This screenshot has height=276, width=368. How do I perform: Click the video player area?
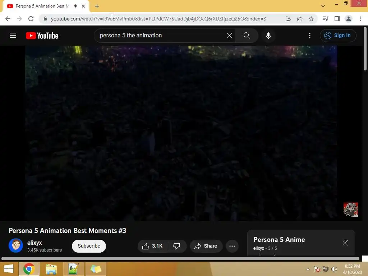[181, 133]
